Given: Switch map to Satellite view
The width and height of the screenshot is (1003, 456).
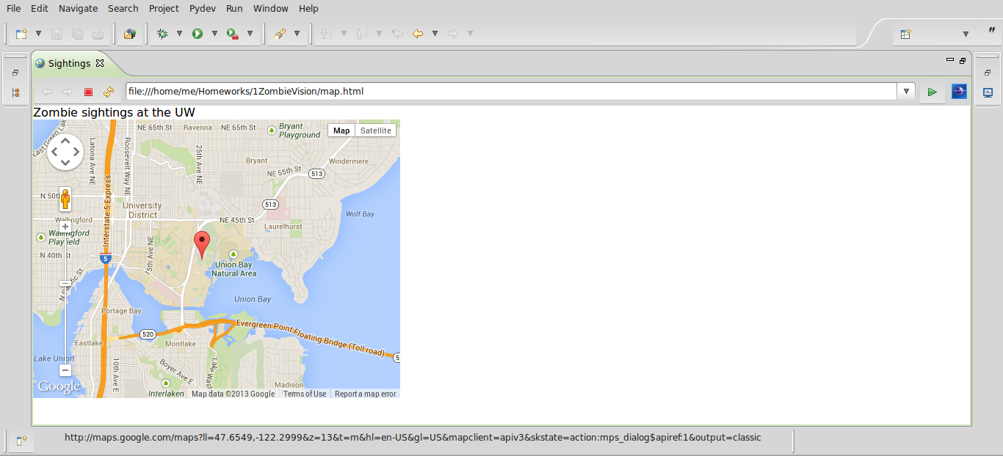Looking at the screenshot, I should click(375, 130).
